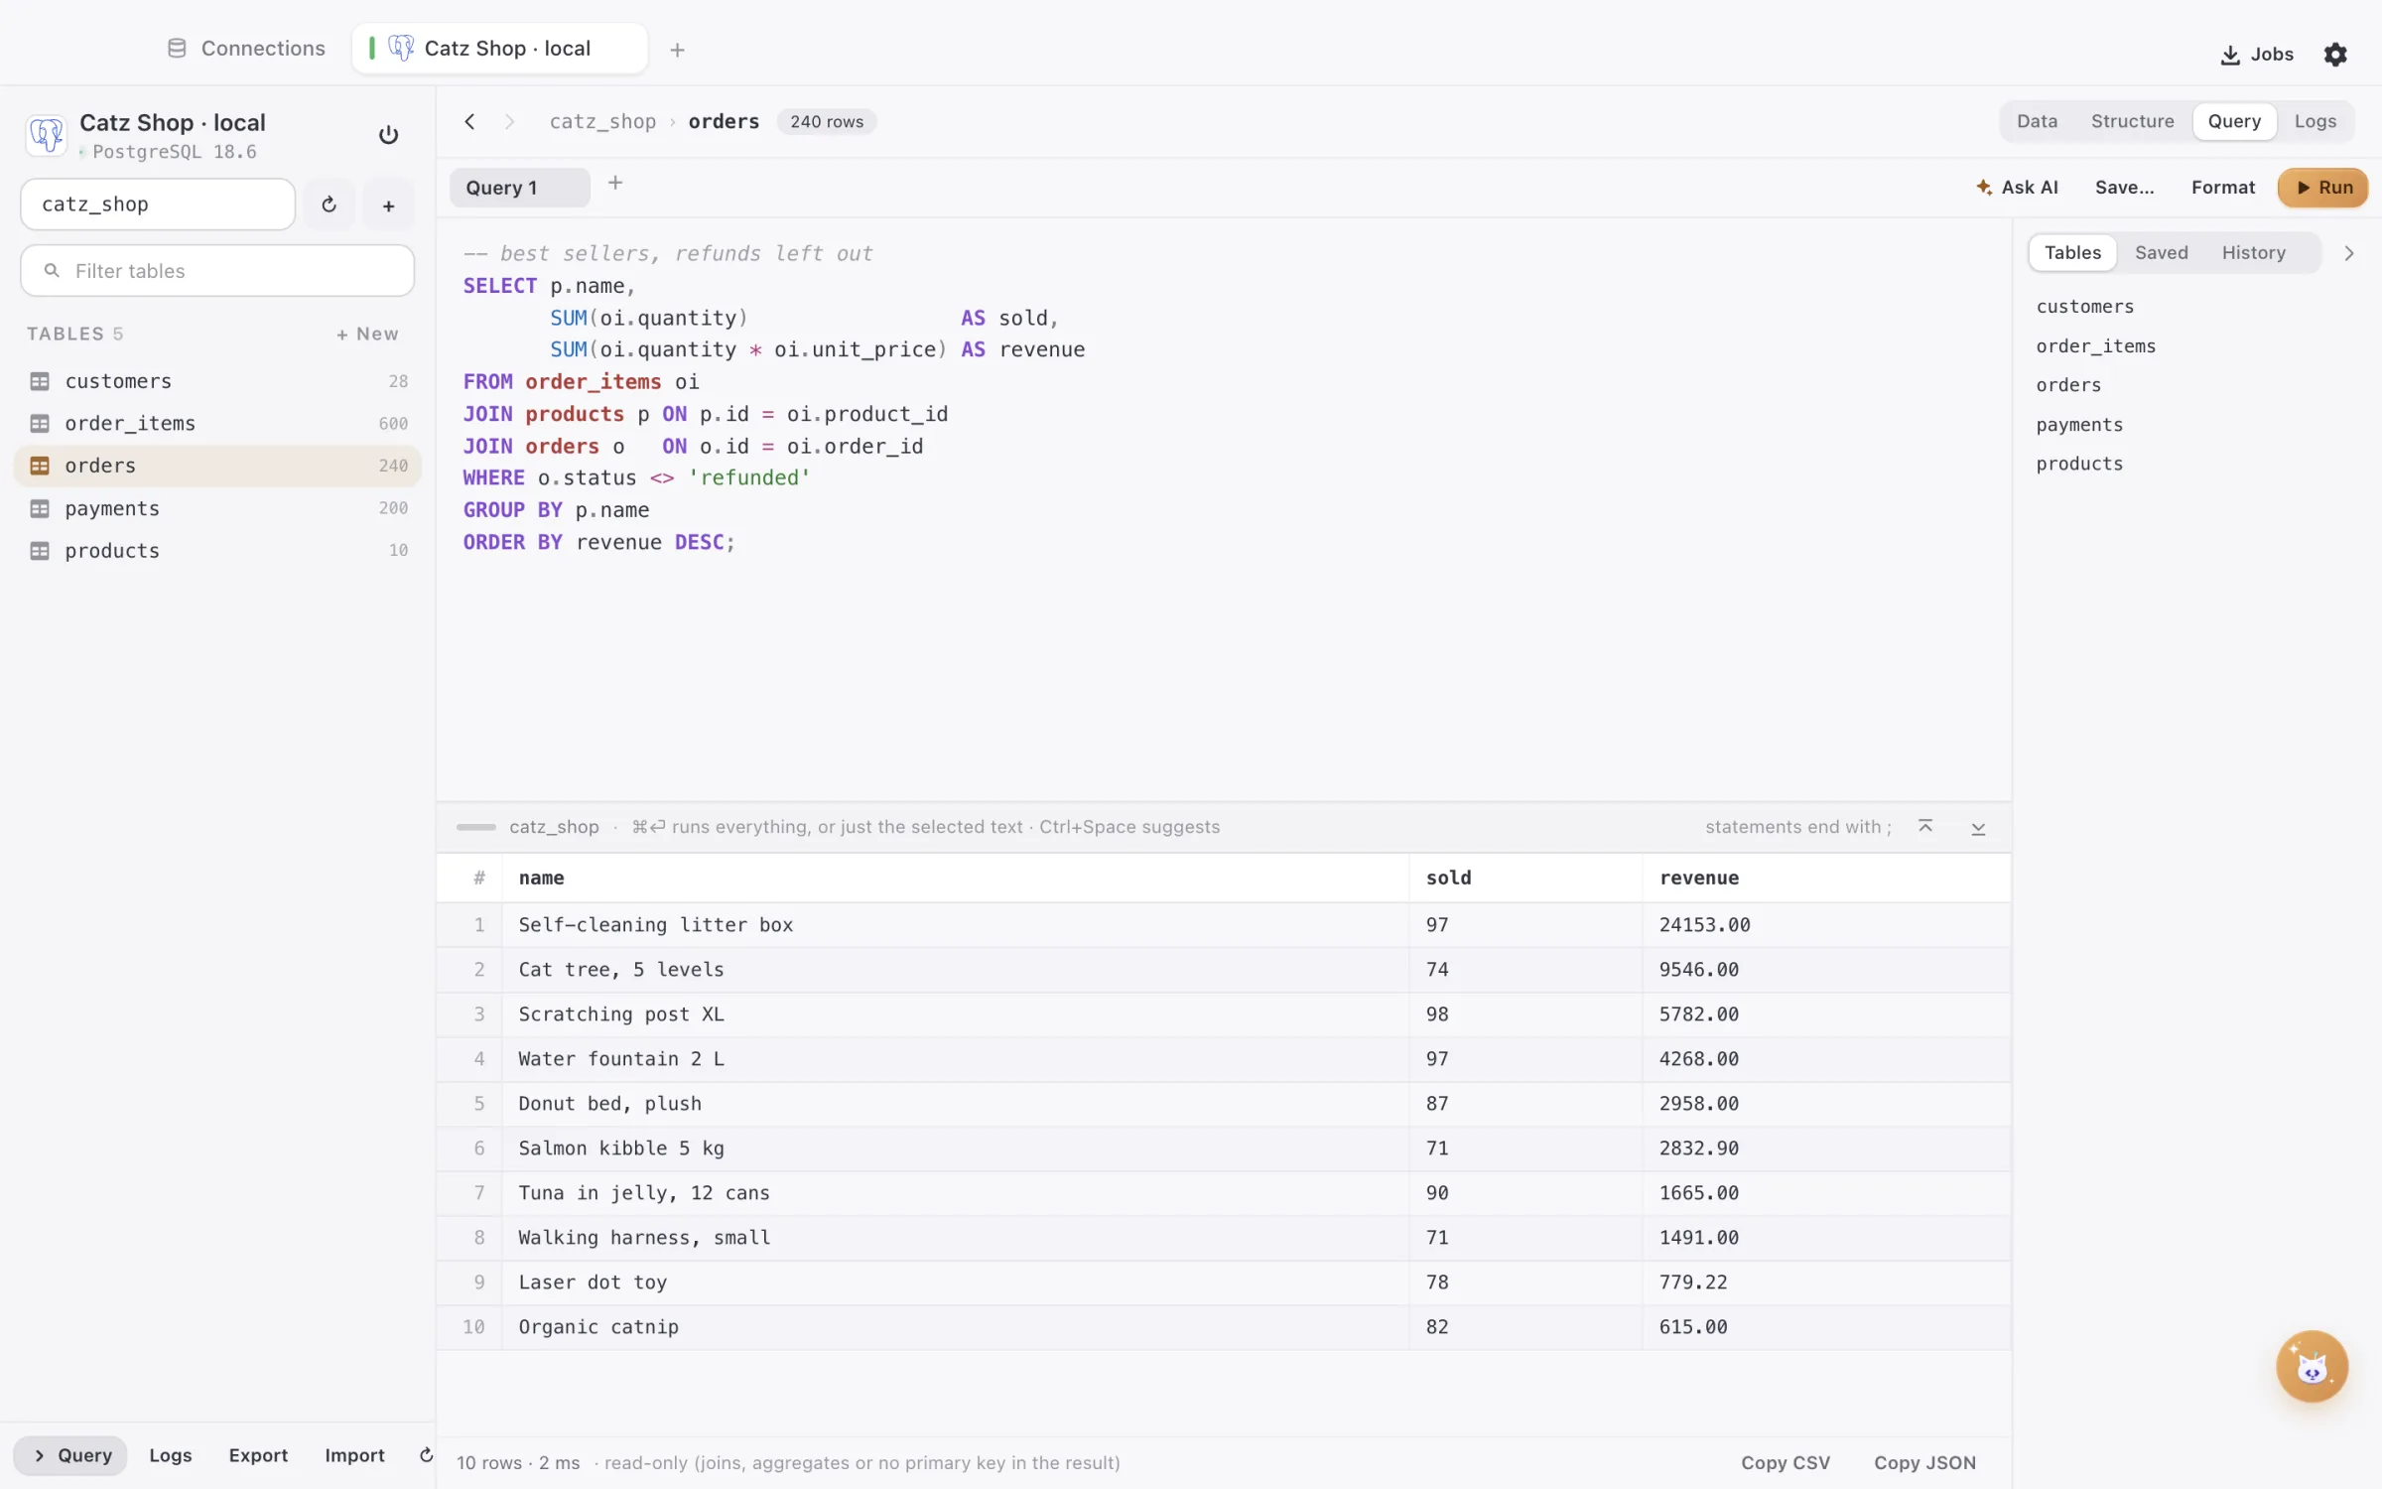The width and height of the screenshot is (2382, 1489).
Task: Click the cat assistant floating button
Action: [x=2312, y=1367]
